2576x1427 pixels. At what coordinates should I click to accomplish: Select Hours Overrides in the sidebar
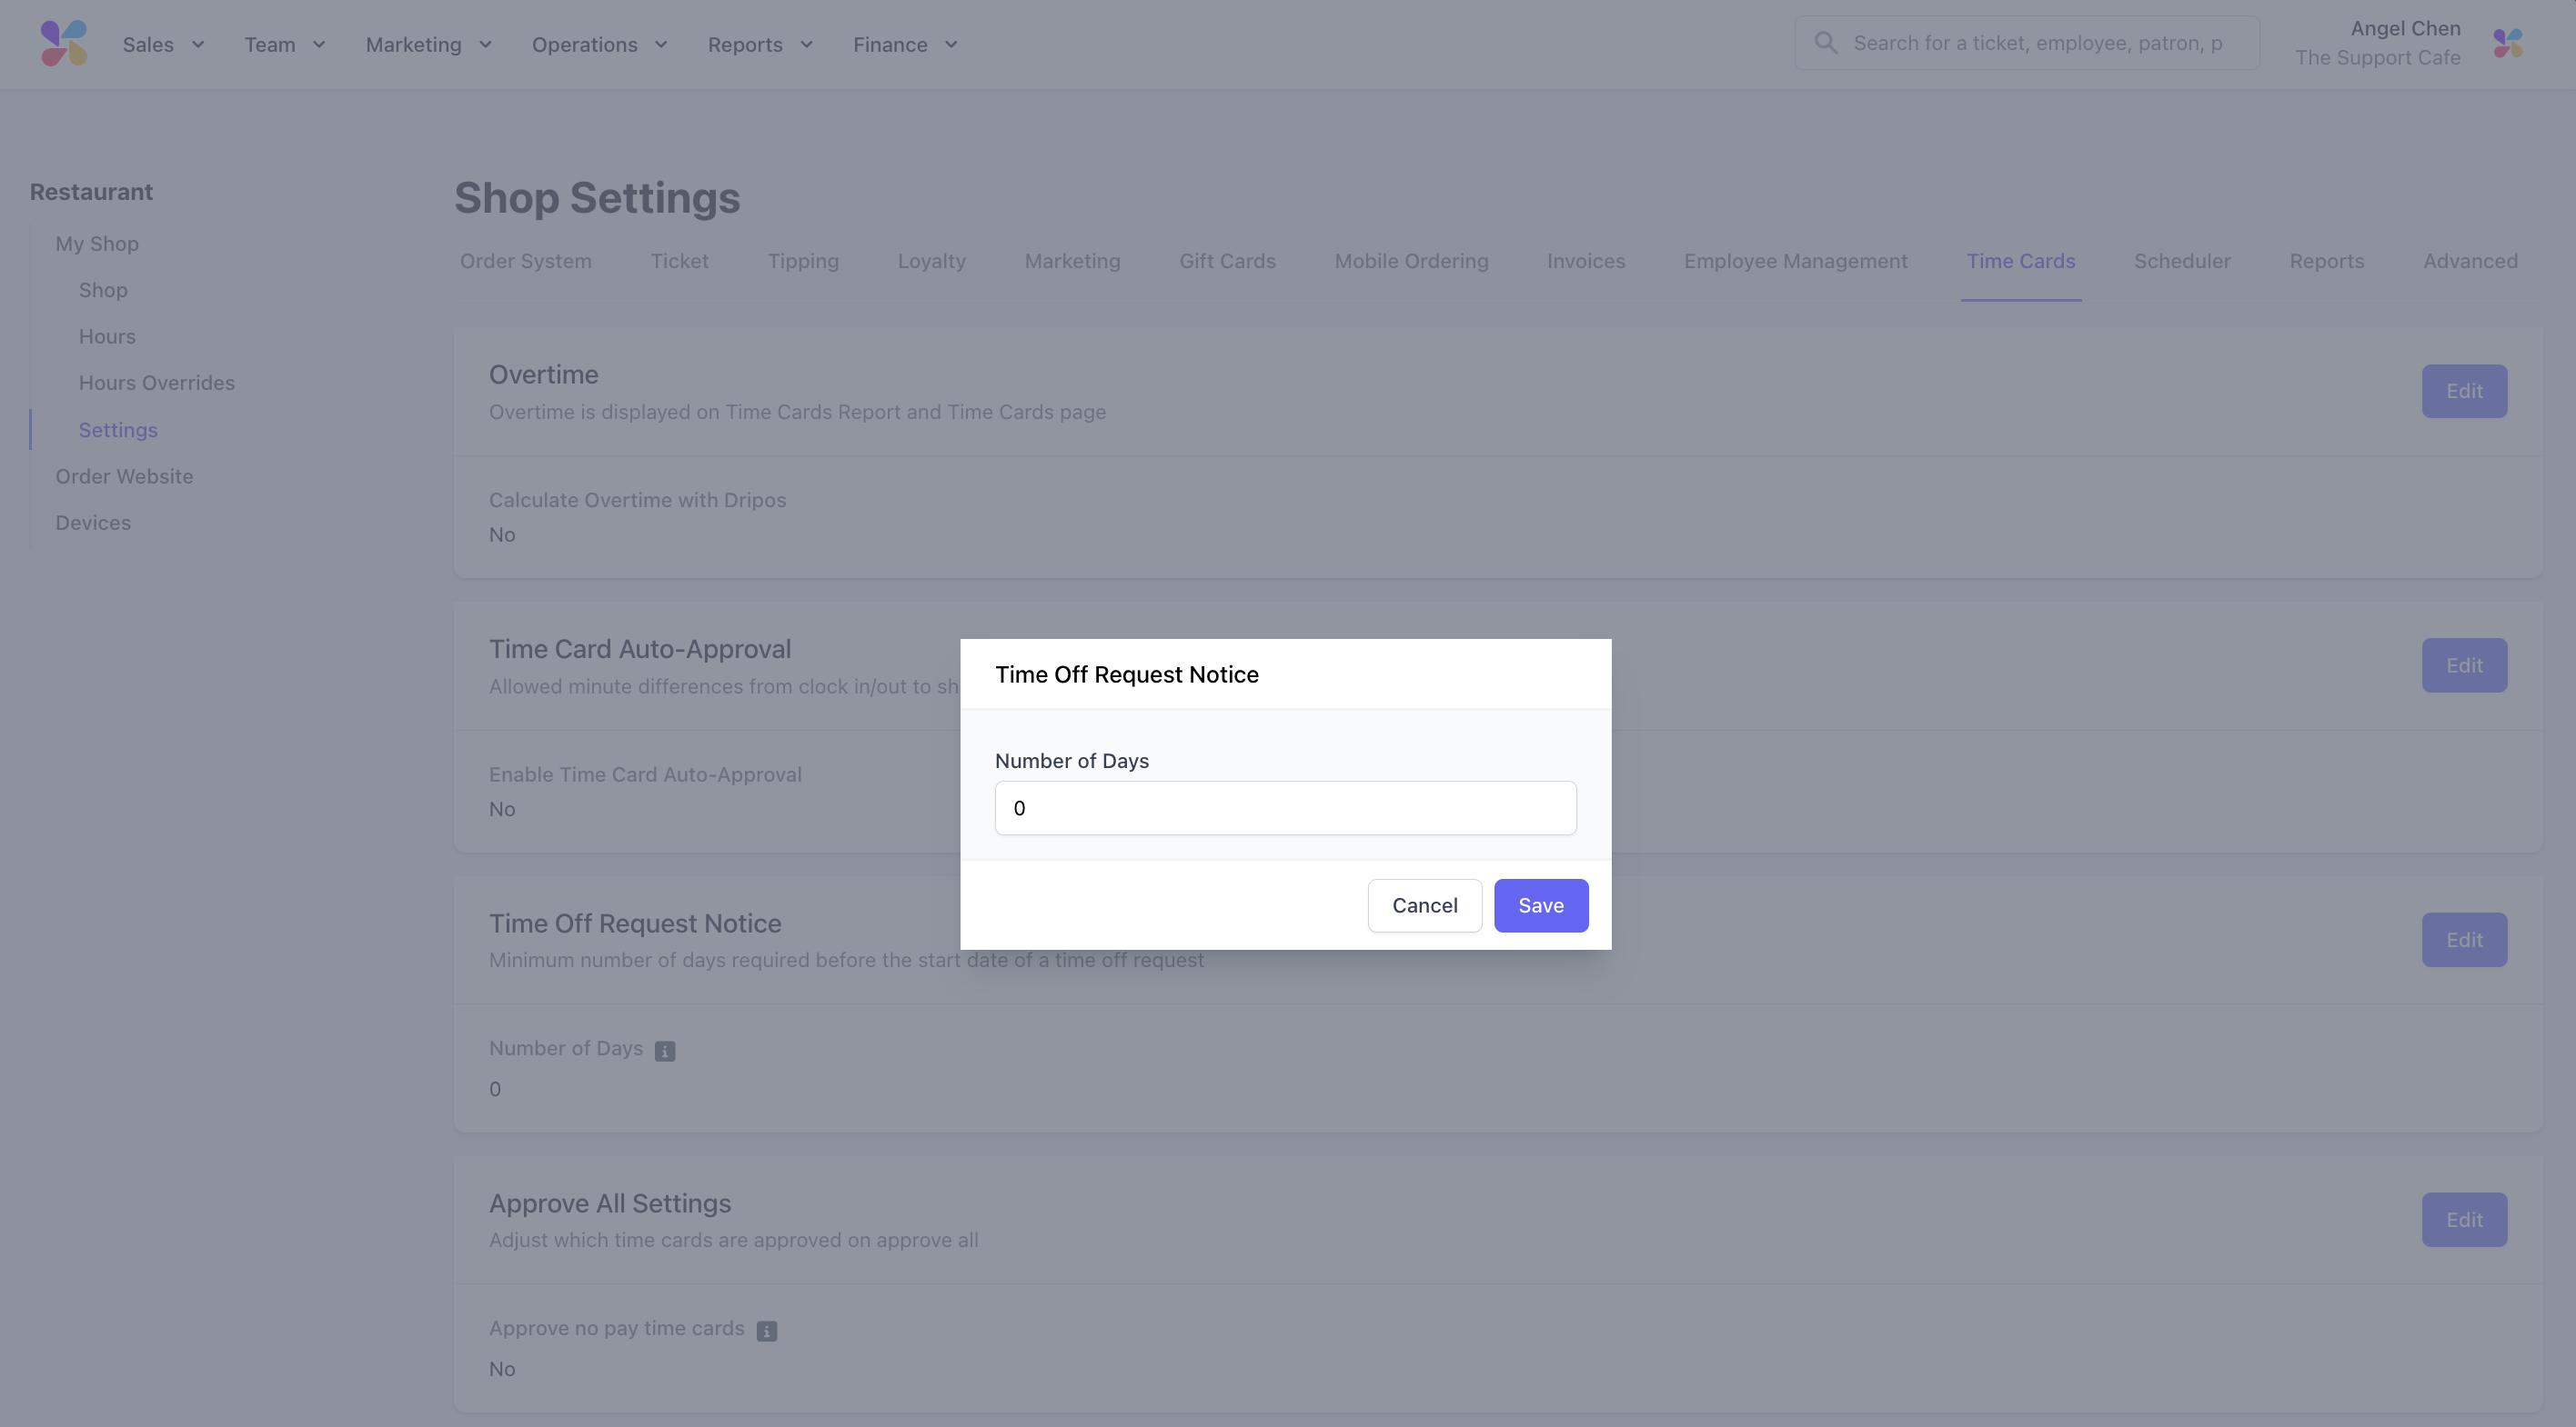(157, 383)
